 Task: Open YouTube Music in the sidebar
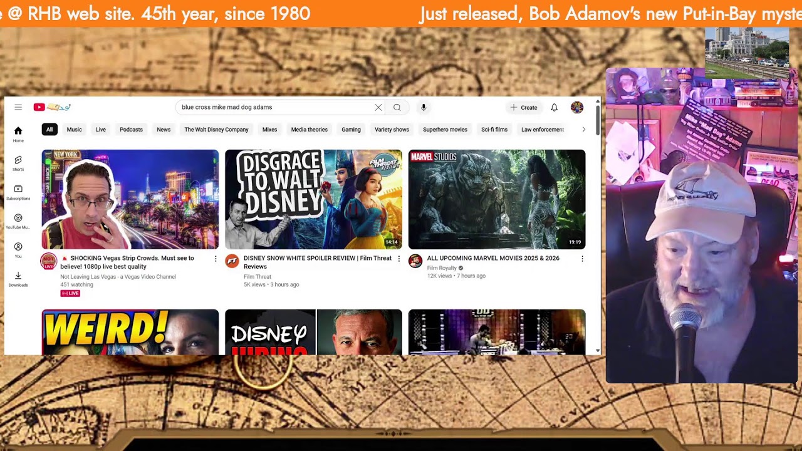18,221
